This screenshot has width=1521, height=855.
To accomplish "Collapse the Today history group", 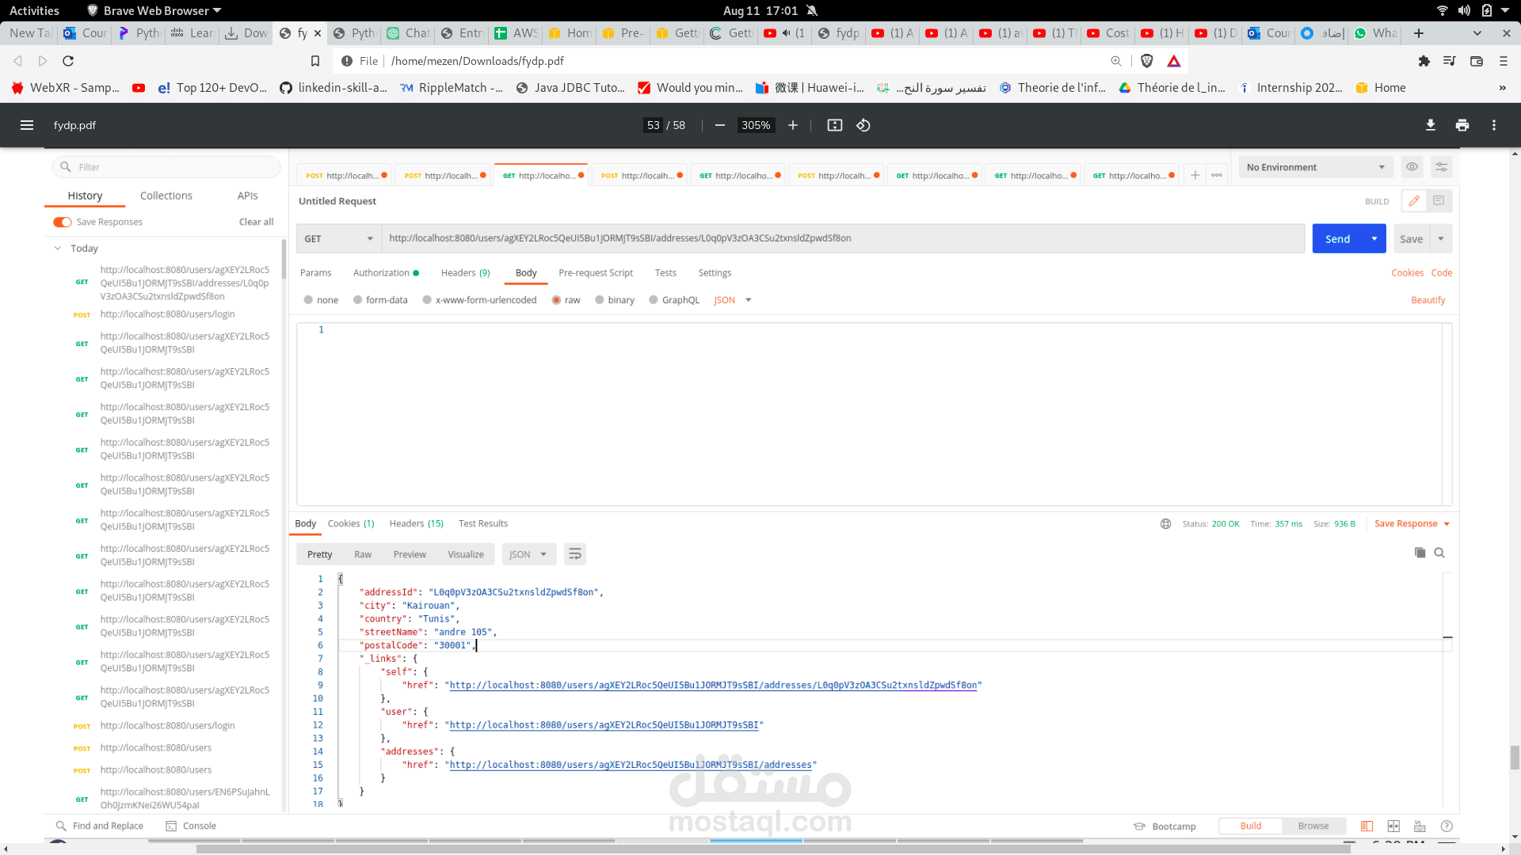I will click(58, 249).
